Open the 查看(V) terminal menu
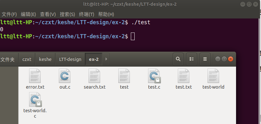Viewport: 261px width, 124px height. 48,14
